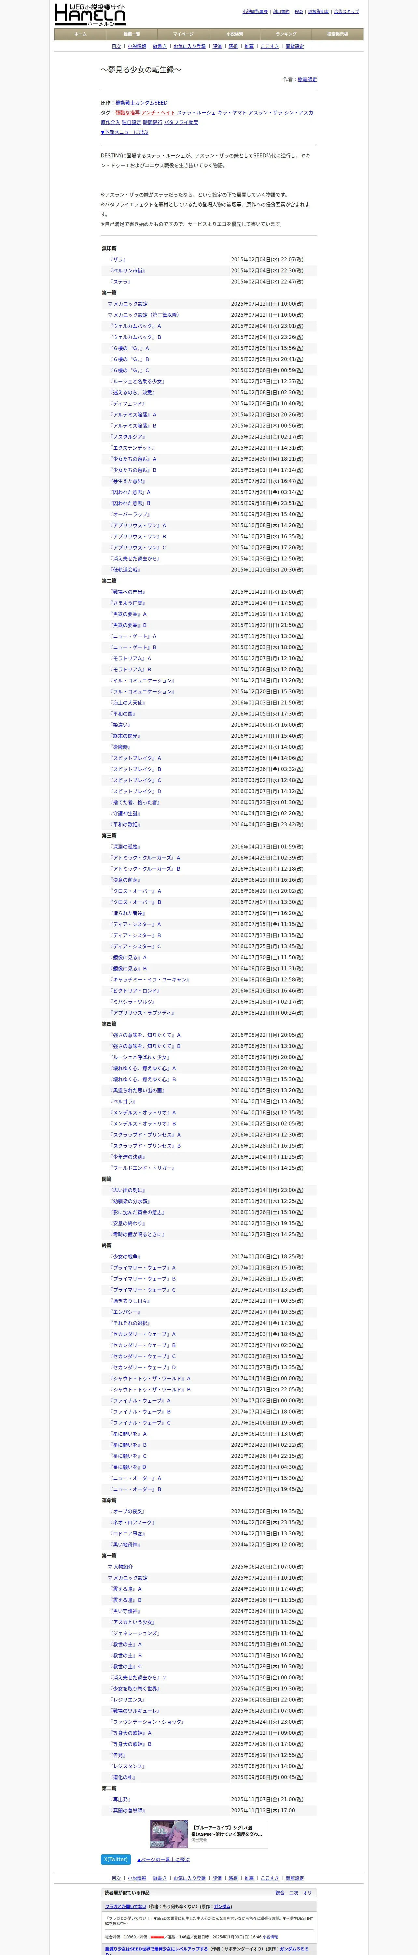
Task: Open chapter 『スピットブレイク』D
Action: tap(135, 791)
